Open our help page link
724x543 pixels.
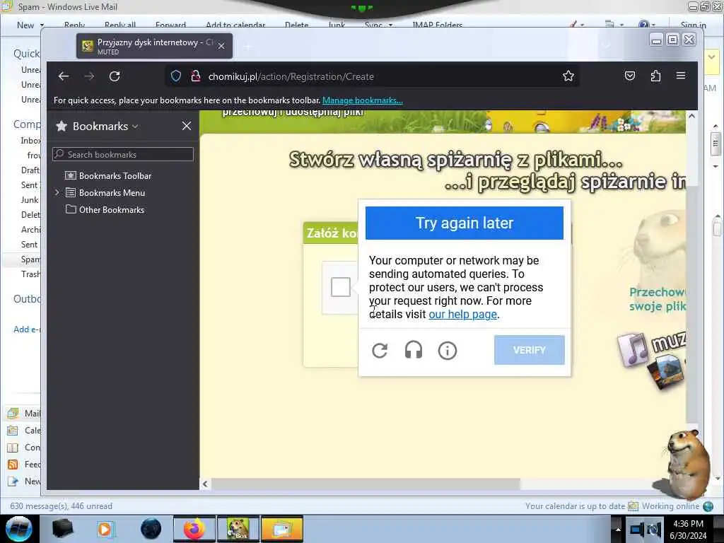462,314
